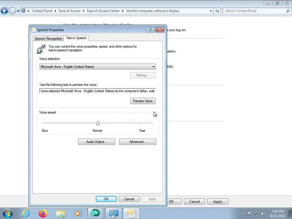This screenshot has height=219, width=292.
Task: Click Apply in Control Panel window
Action: (218, 202)
